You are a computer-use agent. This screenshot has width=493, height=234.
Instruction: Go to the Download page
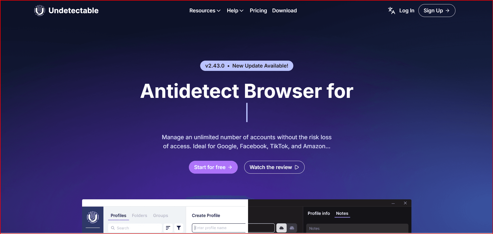click(x=285, y=11)
